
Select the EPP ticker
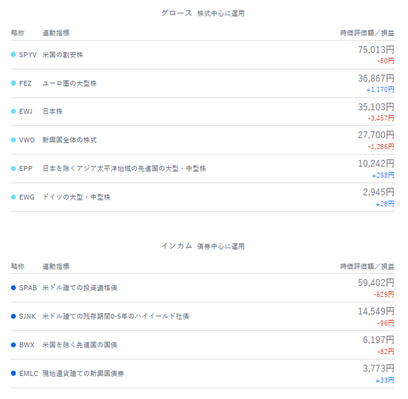pyautogui.click(x=25, y=169)
